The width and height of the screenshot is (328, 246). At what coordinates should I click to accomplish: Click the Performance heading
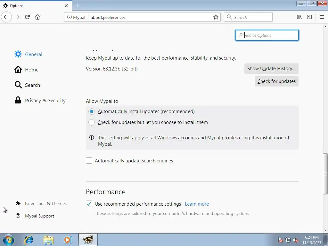[106, 192]
